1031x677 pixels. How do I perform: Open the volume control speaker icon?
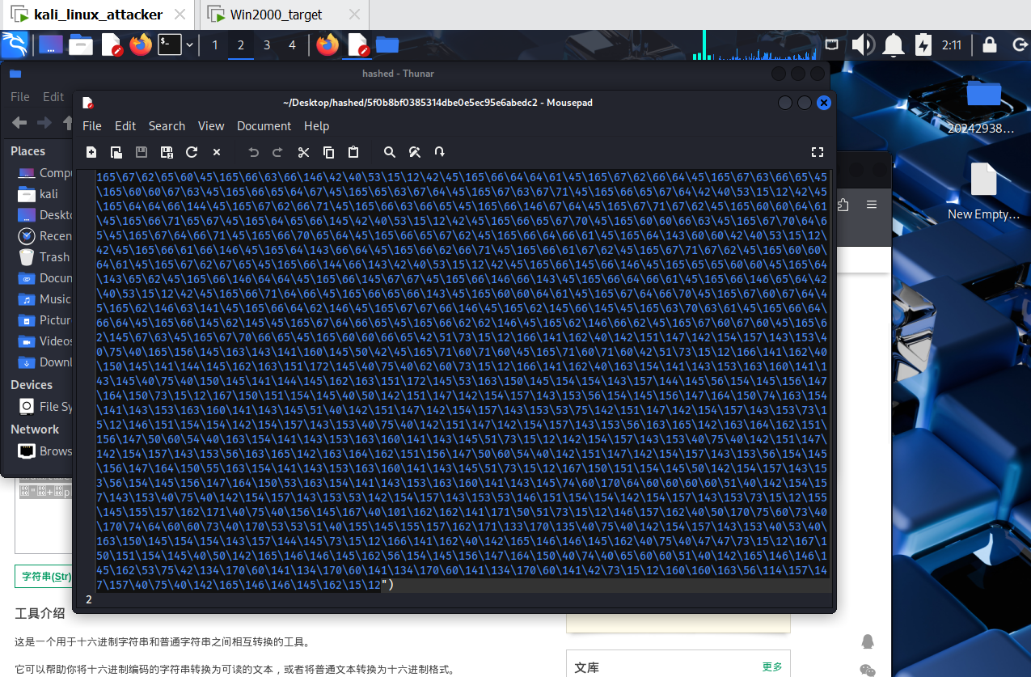pos(863,44)
